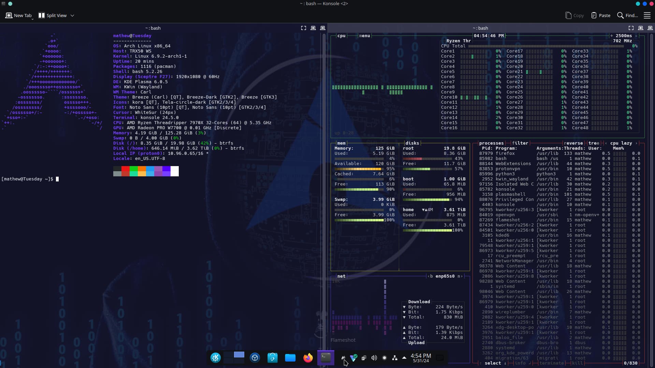
Task: Open the KDE application launcher
Action: (x=216, y=358)
